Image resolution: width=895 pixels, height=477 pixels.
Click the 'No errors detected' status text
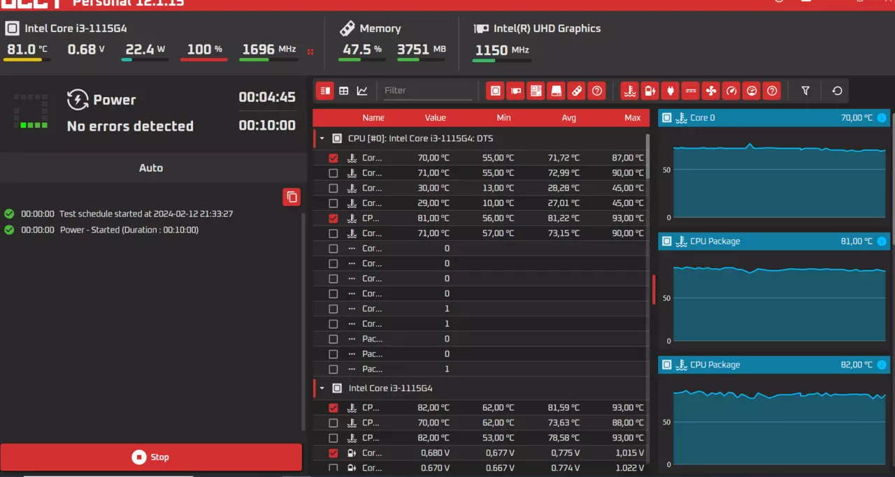[x=130, y=126]
